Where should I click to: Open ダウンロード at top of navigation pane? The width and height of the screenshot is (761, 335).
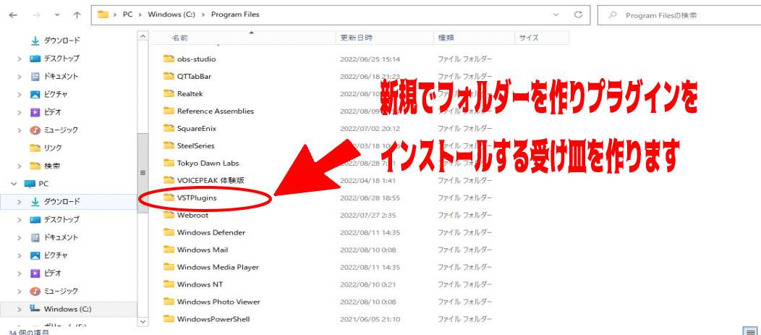click(x=61, y=41)
